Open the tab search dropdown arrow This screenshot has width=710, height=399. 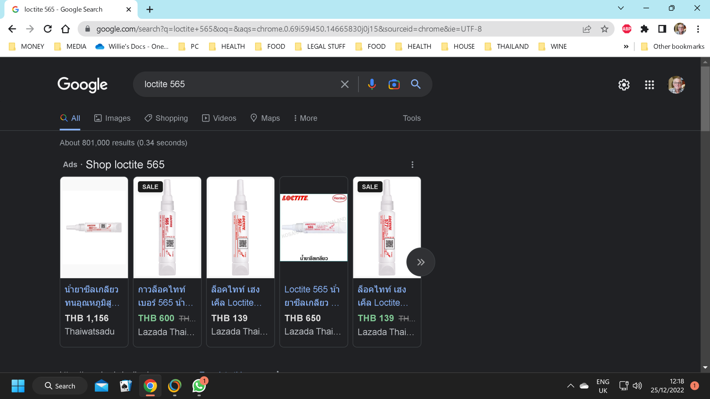pyautogui.click(x=621, y=8)
